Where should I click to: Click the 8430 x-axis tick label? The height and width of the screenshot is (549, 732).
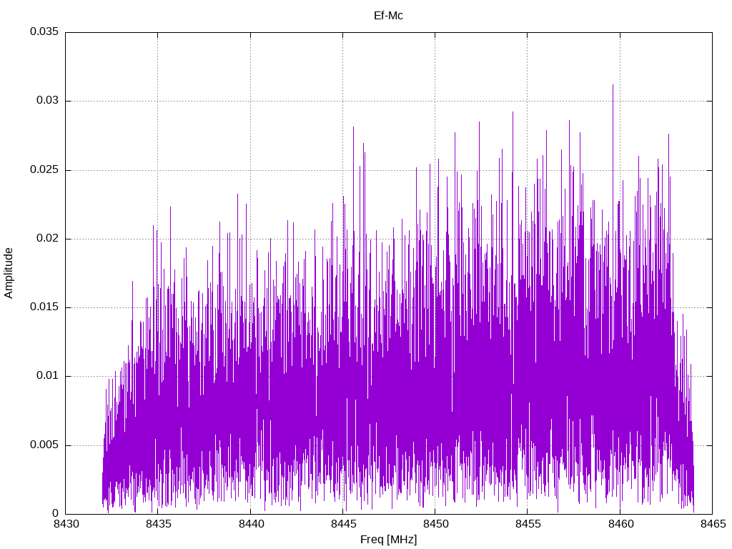point(66,524)
